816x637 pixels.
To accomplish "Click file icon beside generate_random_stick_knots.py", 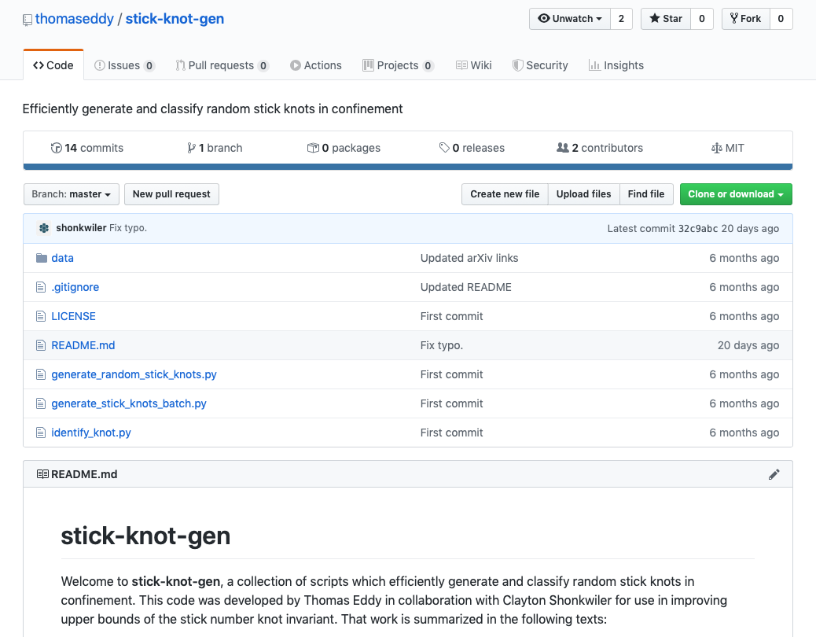I will (41, 374).
